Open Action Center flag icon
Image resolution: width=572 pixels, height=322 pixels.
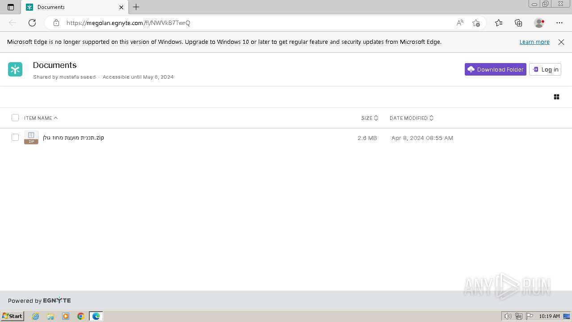530,316
